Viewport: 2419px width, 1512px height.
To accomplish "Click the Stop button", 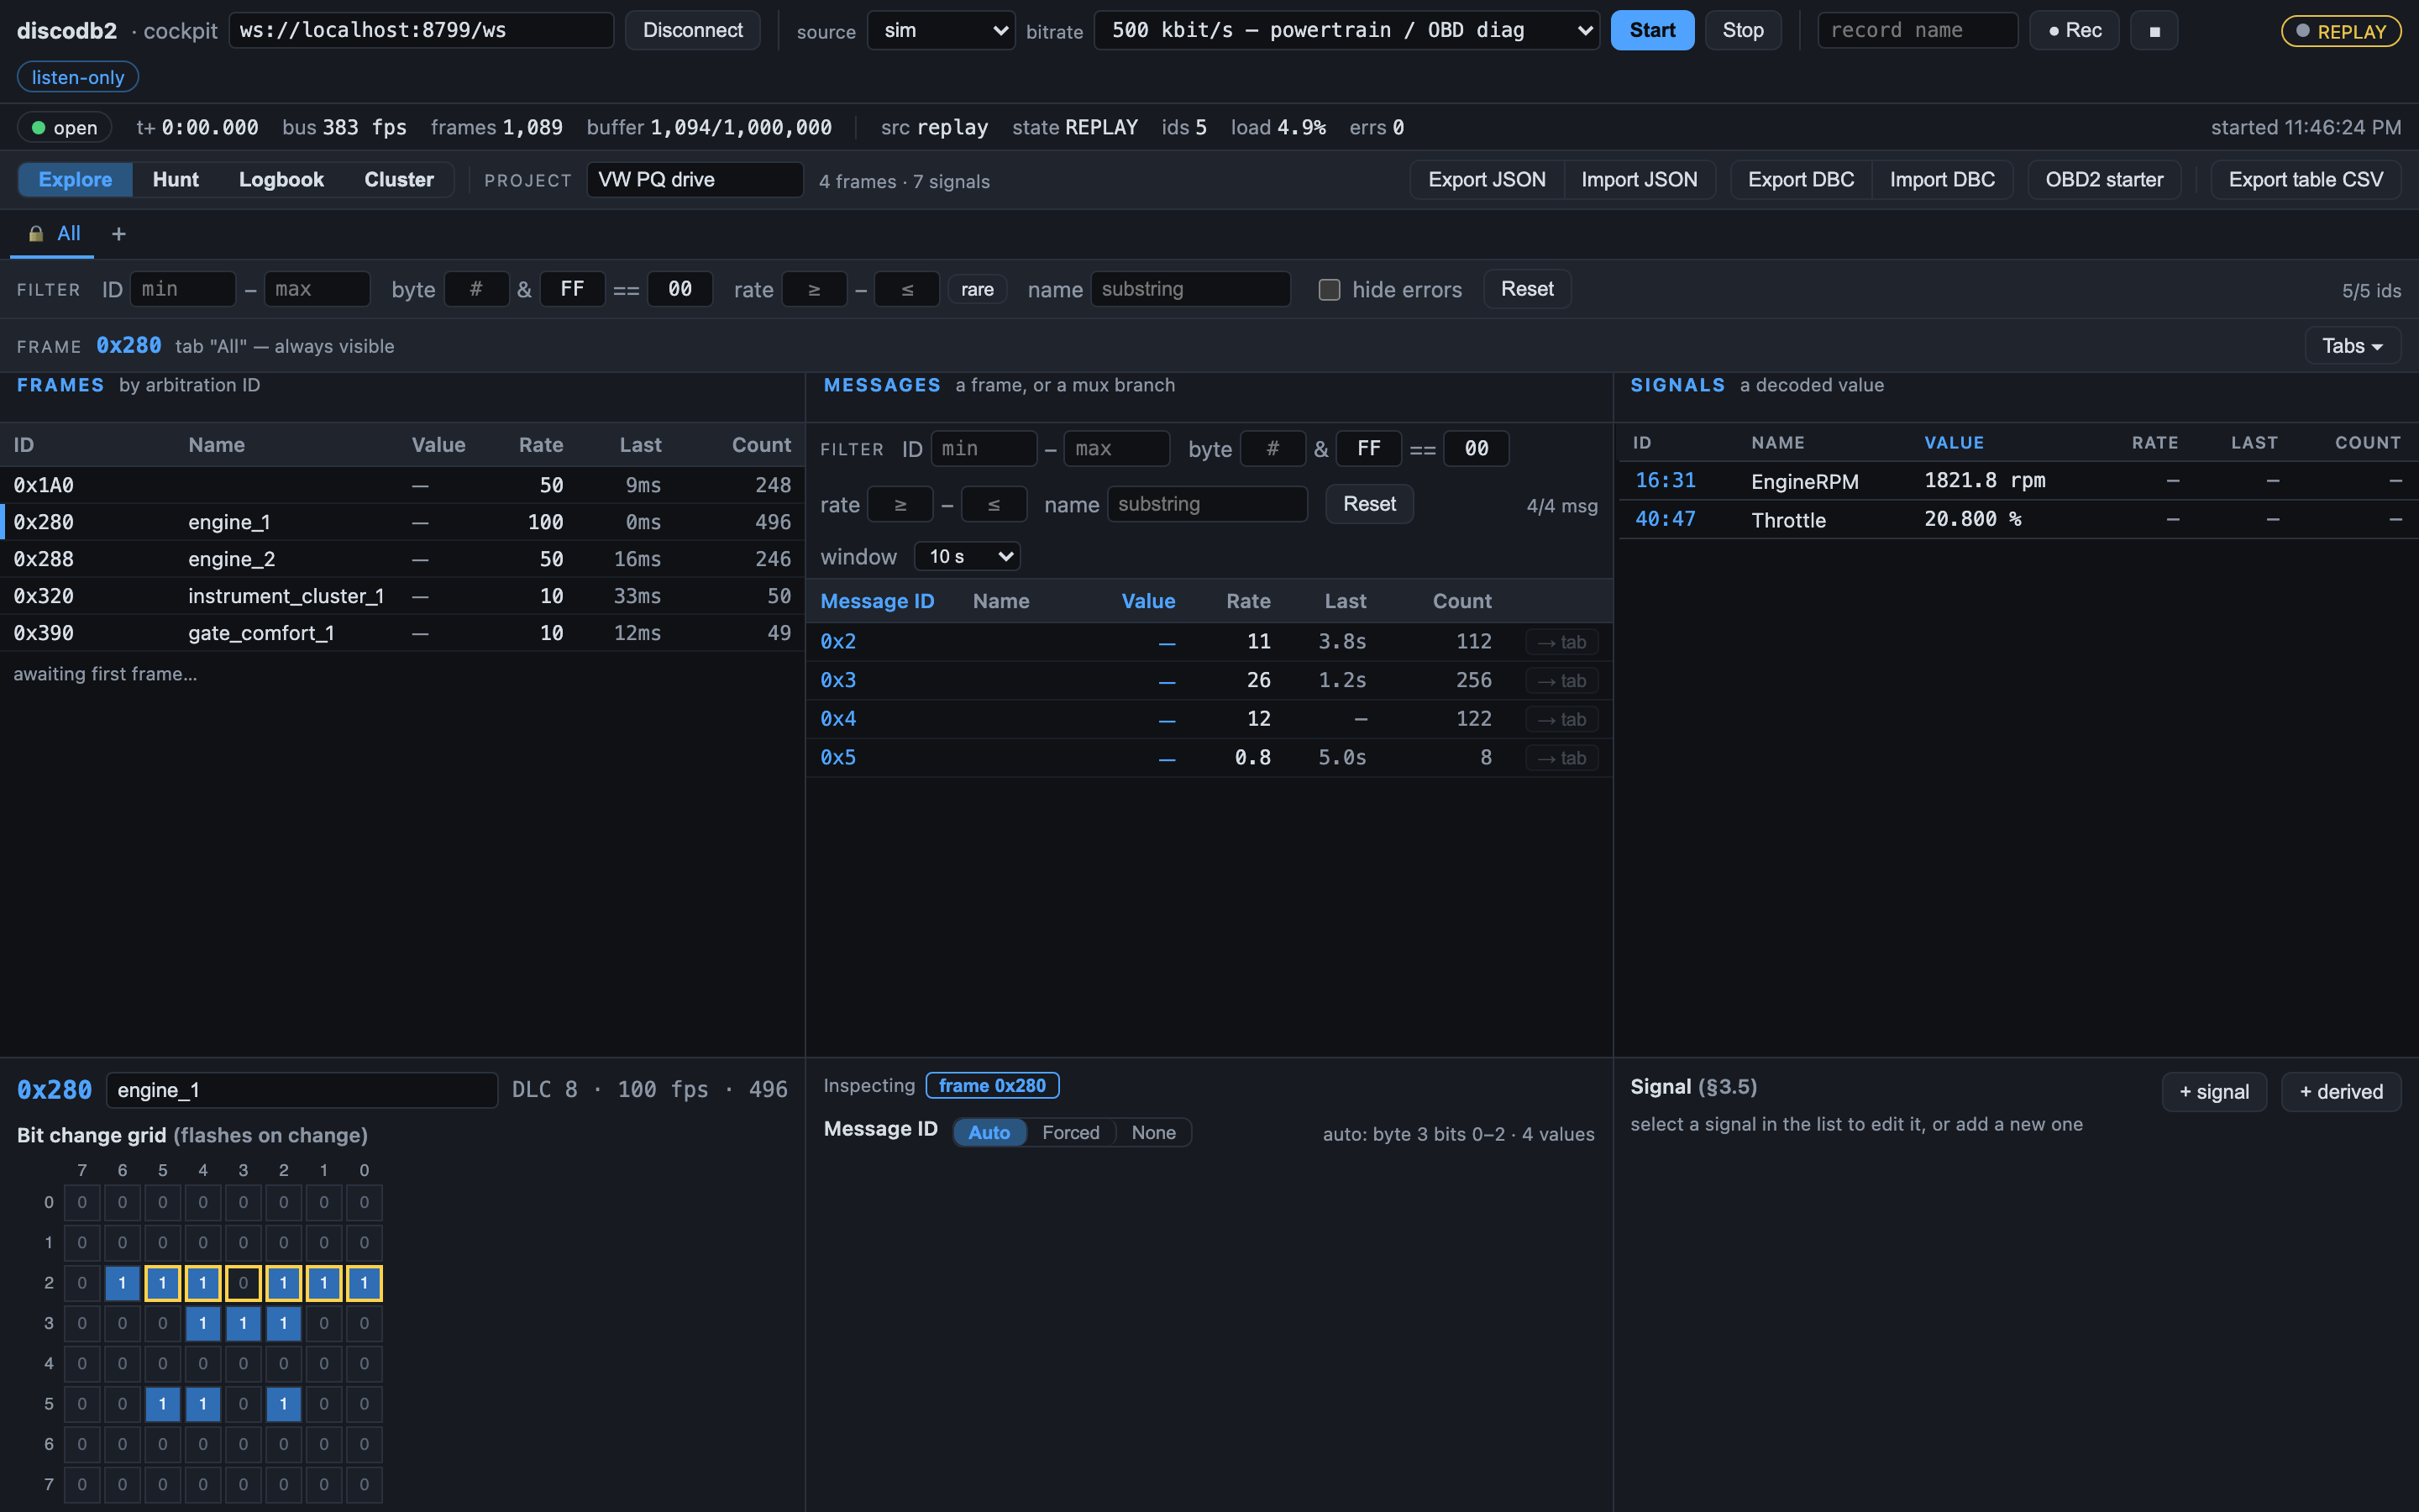I will tap(1744, 31).
